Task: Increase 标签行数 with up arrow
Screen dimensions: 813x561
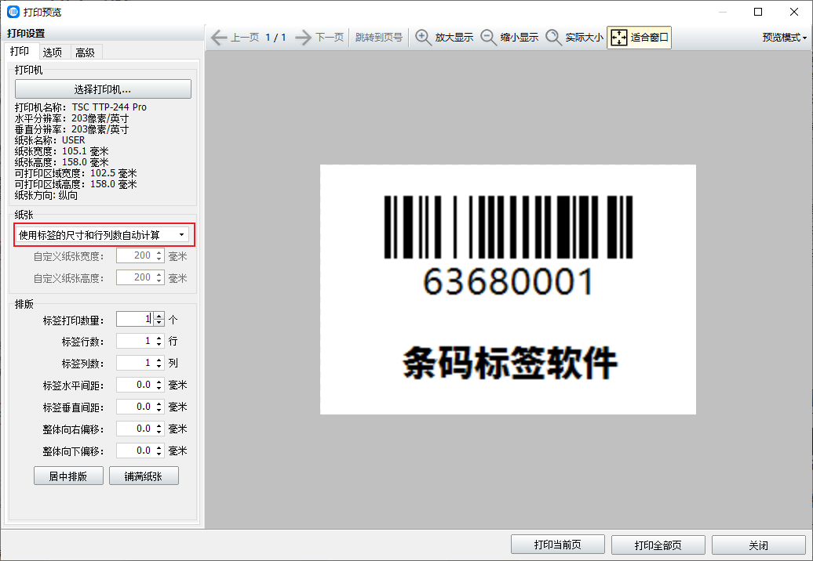Action: pyautogui.click(x=159, y=338)
